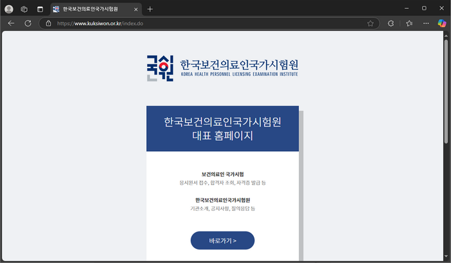Open a new tab with plus button

(x=150, y=9)
